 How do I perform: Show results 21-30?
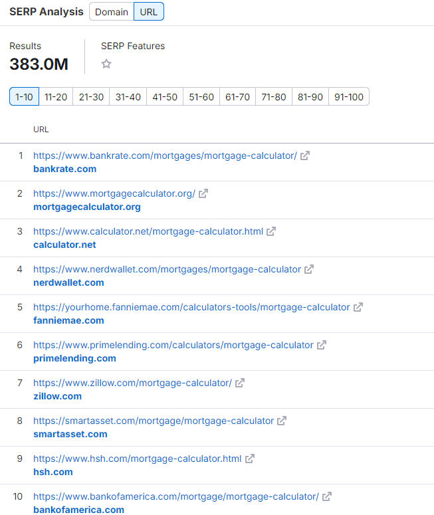coord(91,97)
